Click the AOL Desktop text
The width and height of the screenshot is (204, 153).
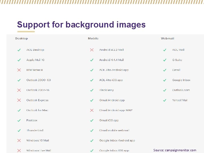tap(35, 50)
